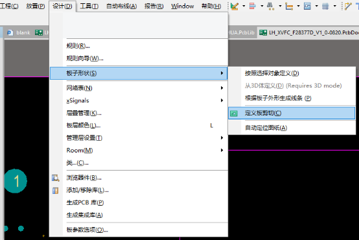Open 层叠管理(K)... entry

tap(139, 113)
